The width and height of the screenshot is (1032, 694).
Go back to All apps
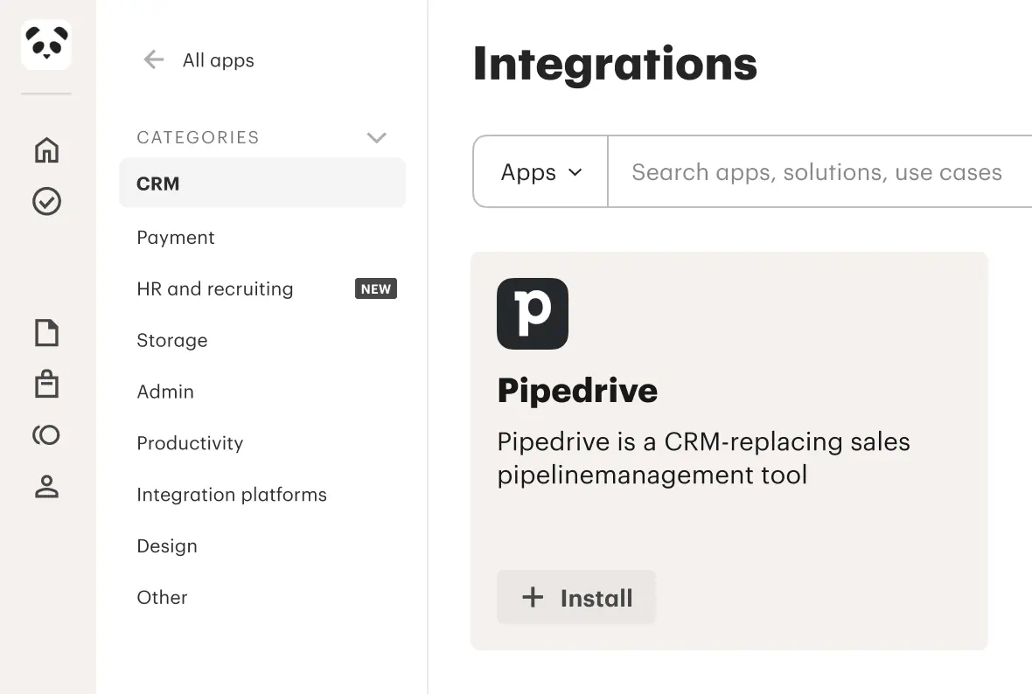pos(219,60)
